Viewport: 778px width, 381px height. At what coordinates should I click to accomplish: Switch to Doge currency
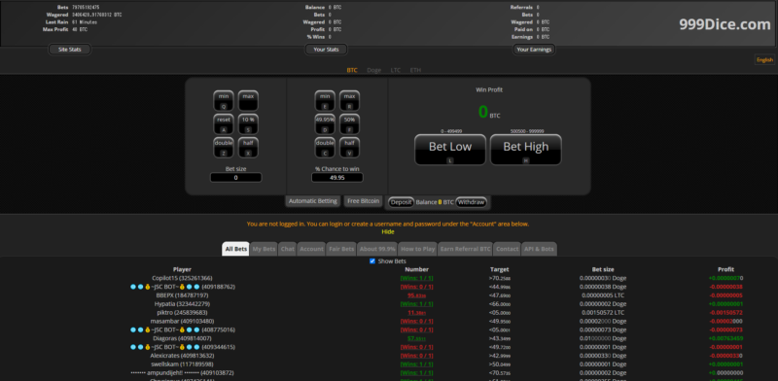[374, 70]
